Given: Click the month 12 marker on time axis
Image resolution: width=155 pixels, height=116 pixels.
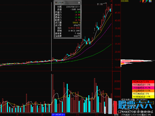Looking at the screenshot, I should click(97, 115).
